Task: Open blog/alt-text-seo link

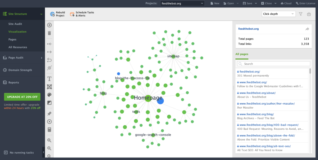Action: (265, 146)
